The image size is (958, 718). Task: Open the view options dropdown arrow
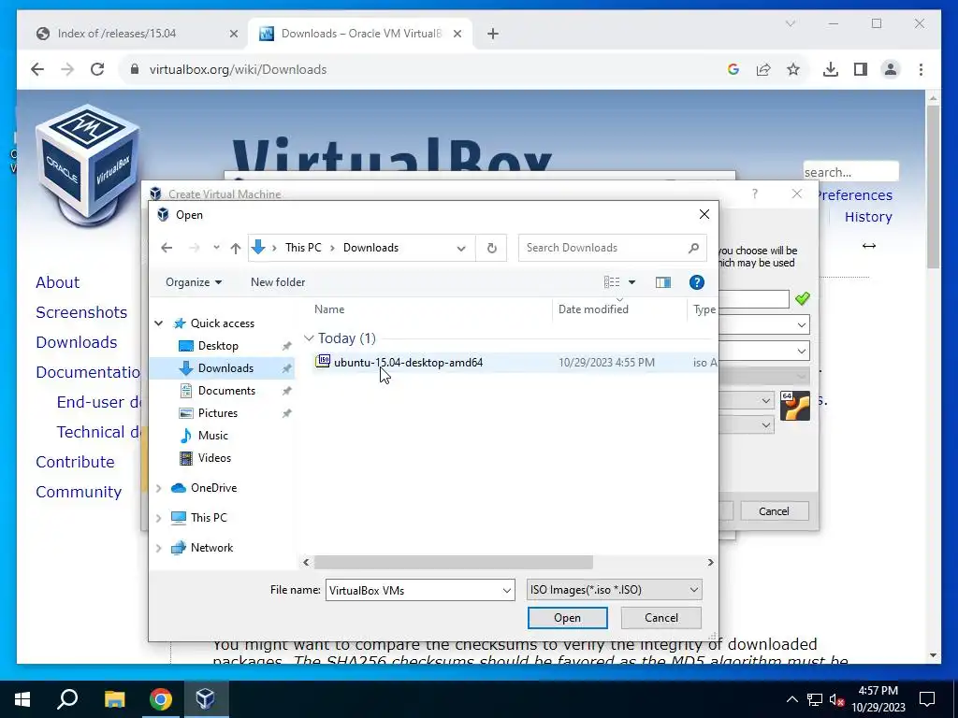pos(631,282)
